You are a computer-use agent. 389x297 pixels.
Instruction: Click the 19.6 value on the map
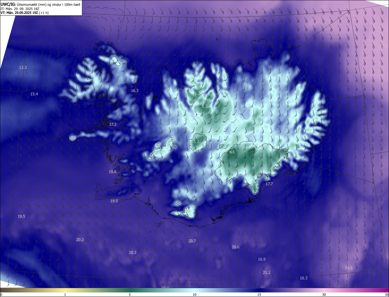point(112,172)
